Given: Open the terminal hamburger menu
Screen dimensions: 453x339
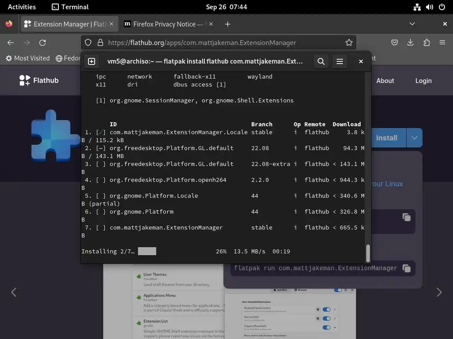Looking at the screenshot, I should pos(340,61).
